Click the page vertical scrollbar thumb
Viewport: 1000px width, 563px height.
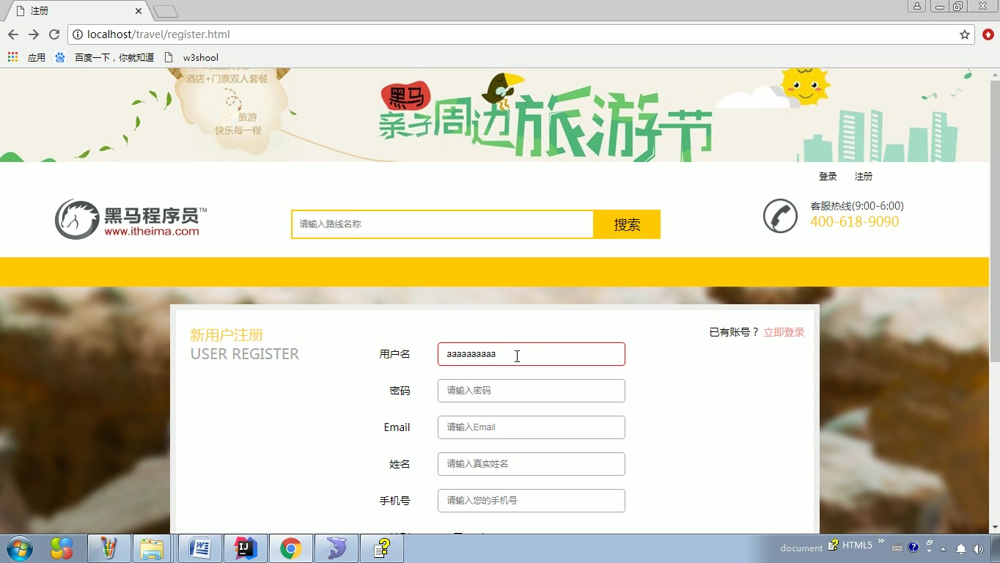tap(995, 220)
